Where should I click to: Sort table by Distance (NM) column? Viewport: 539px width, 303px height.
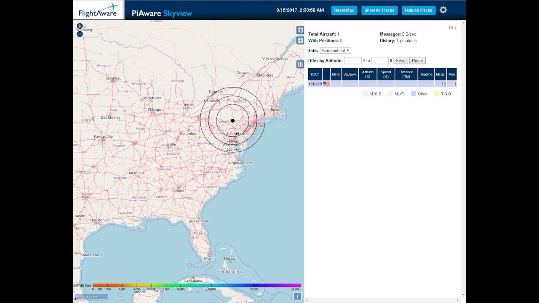[406, 74]
